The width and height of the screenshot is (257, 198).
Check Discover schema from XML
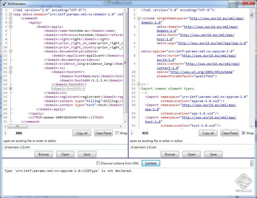point(98,163)
